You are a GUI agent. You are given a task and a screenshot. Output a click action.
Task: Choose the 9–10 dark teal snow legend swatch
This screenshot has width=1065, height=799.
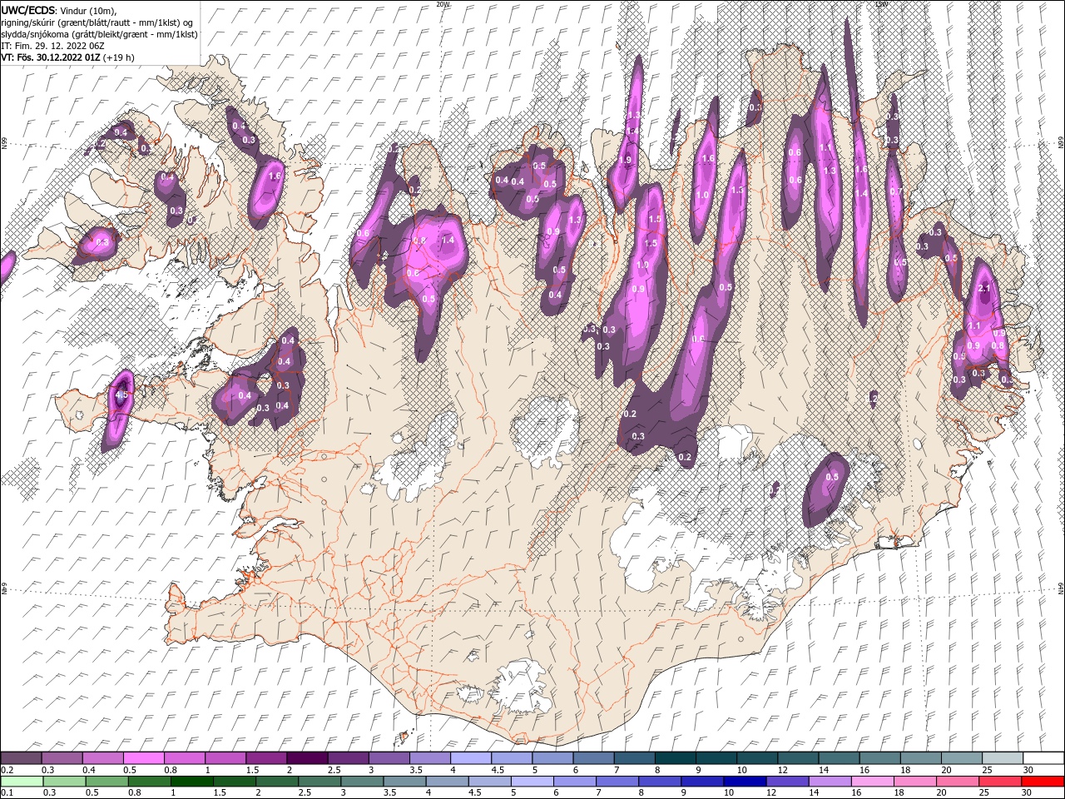point(715,758)
